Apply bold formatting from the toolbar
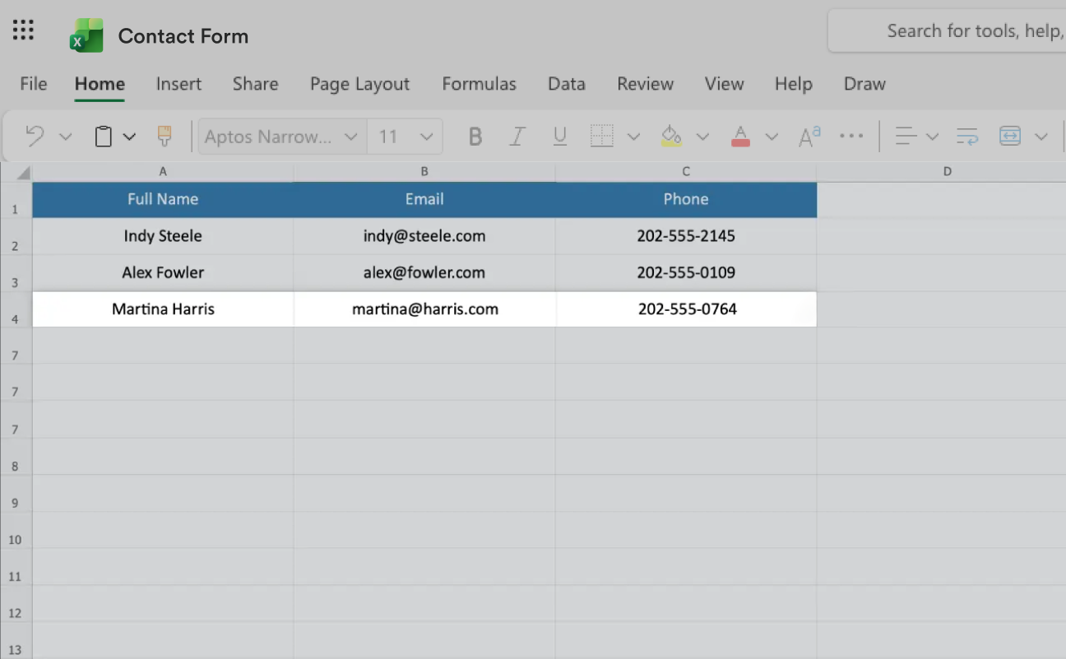 tap(475, 136)
